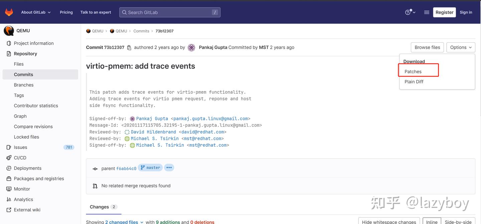This screenshot has height=224, width=481.
Task: Click the parent commit icon
Action: pos(95,169)
